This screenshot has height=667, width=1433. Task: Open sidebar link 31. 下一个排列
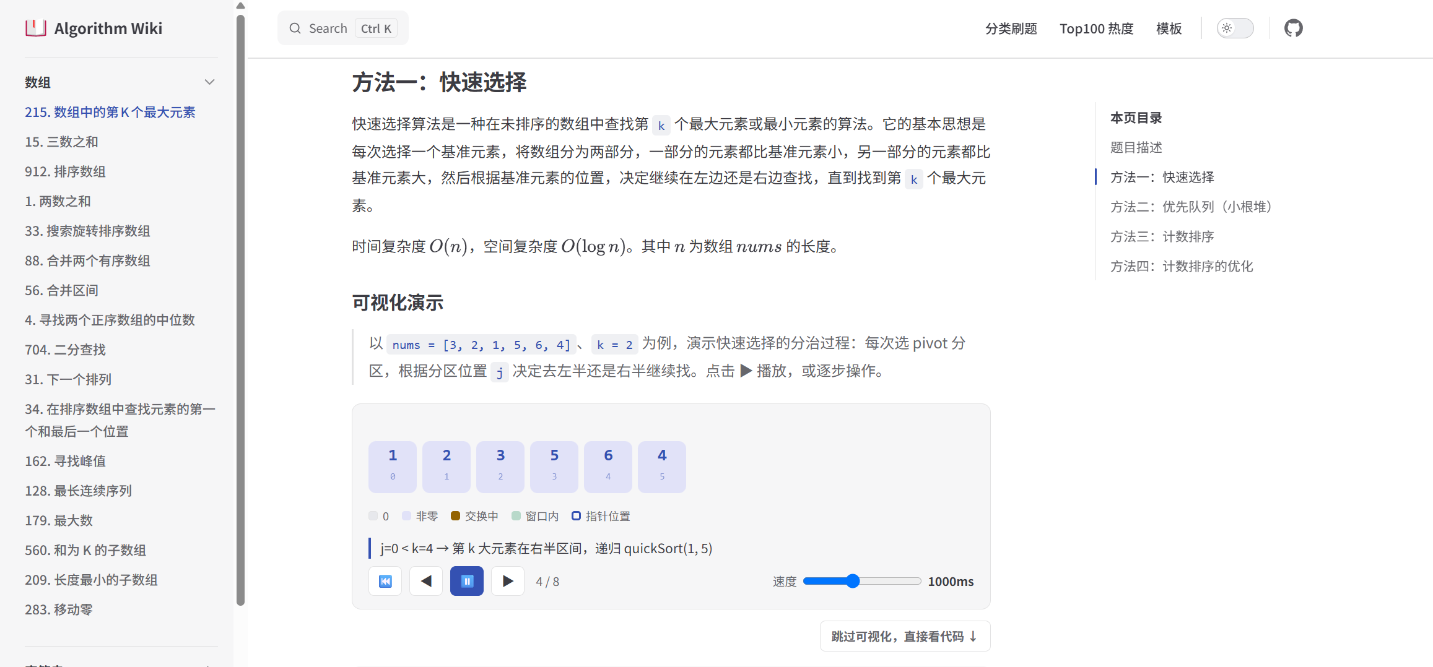tap(68, 379)
